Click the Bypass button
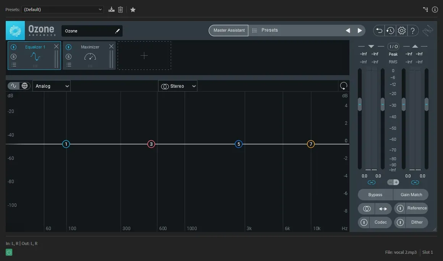 click(375, 195)
